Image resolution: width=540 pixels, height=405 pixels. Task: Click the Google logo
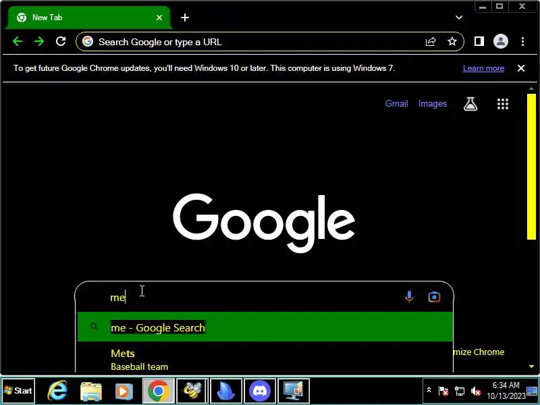264,223
